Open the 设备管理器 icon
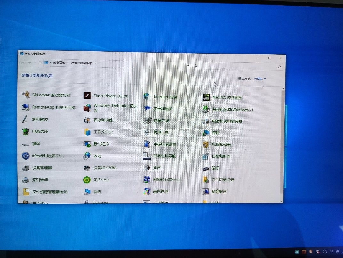The image size is (343, 258). [x=26, y=168]
